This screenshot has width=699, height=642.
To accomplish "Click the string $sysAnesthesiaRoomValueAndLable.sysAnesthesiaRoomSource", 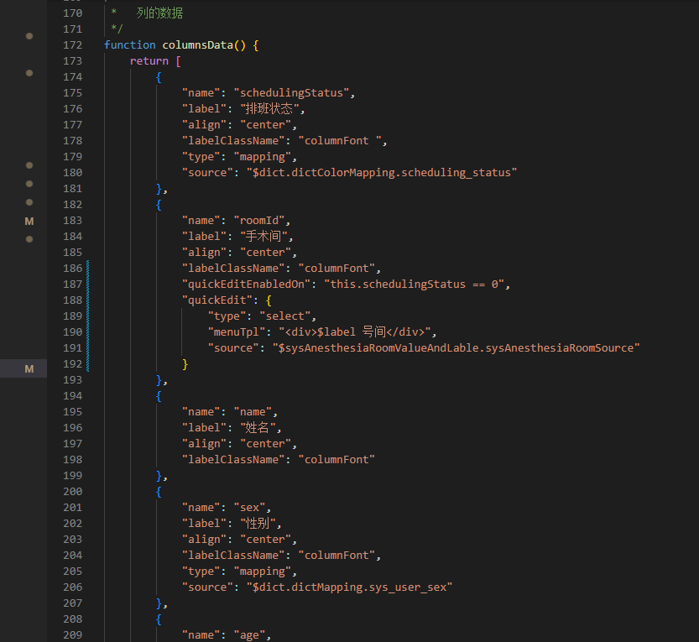I will pos(456,348).
